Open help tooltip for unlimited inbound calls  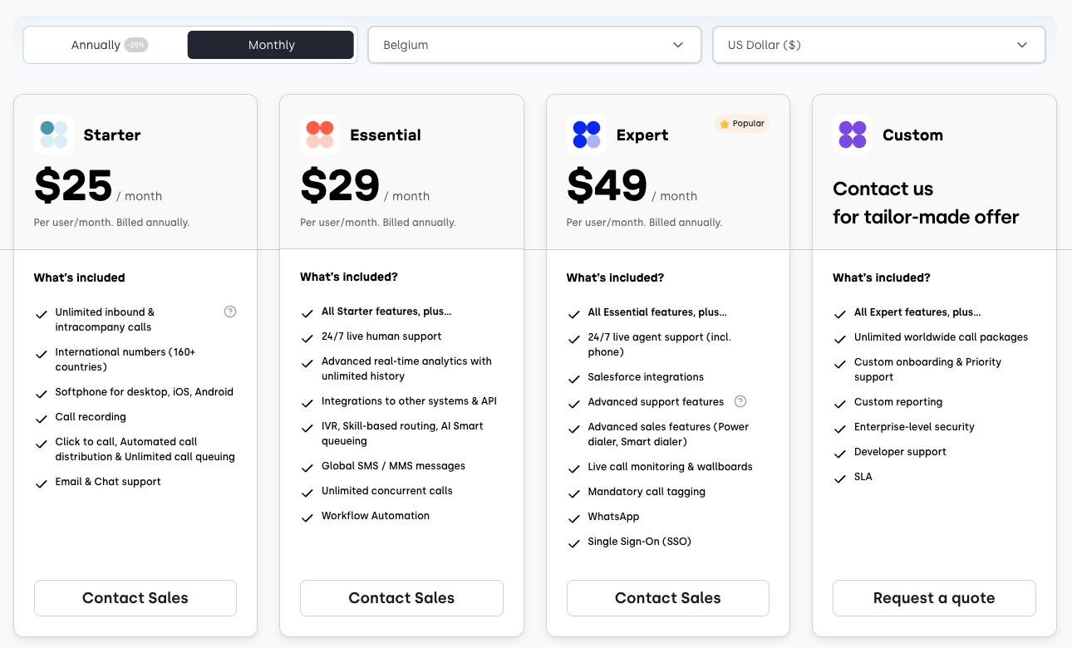click(x=230, y=312)
